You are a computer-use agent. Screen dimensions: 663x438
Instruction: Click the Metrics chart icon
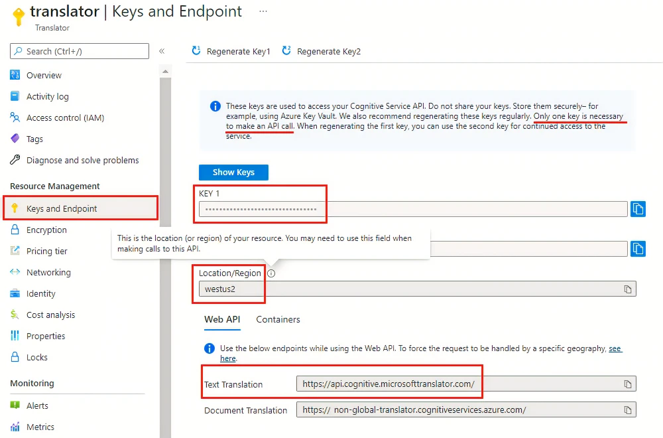pyautogui.click(x=15, y=426)
